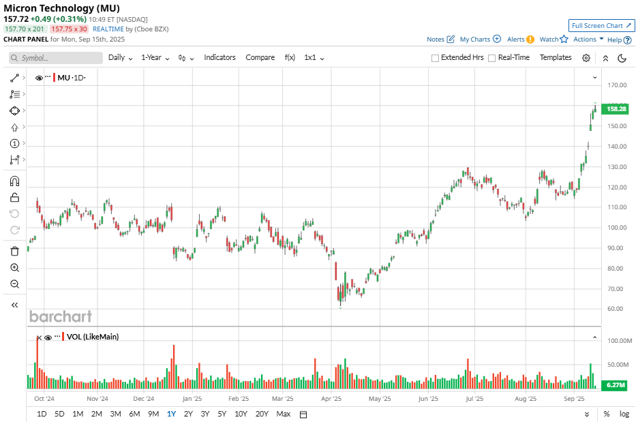Remove the VOL study with X

[39, 337]
